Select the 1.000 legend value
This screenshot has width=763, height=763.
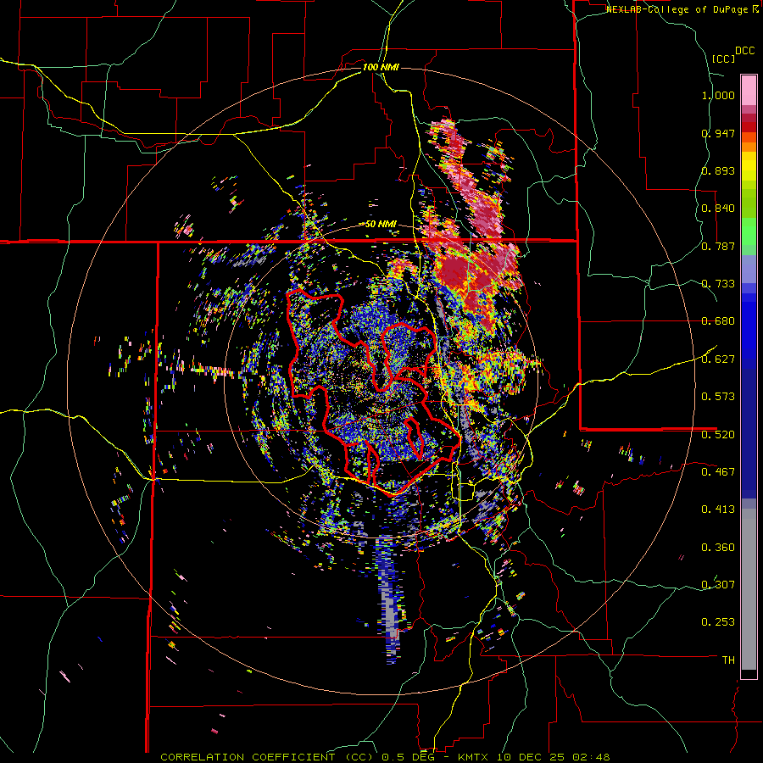(x=718, y=95)
